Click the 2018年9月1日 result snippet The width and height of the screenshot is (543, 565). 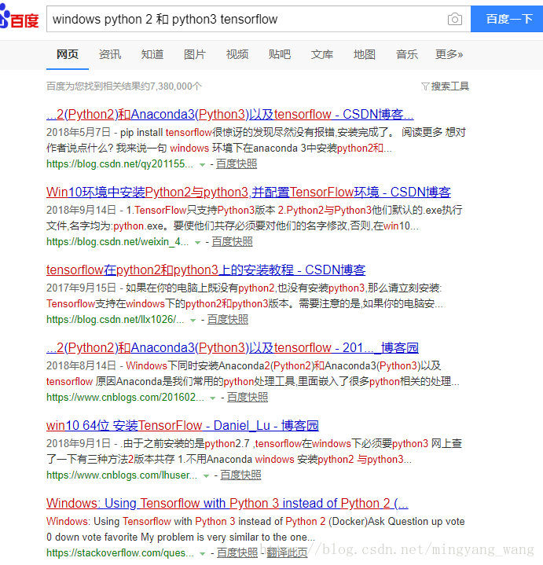tap(254, 452)
